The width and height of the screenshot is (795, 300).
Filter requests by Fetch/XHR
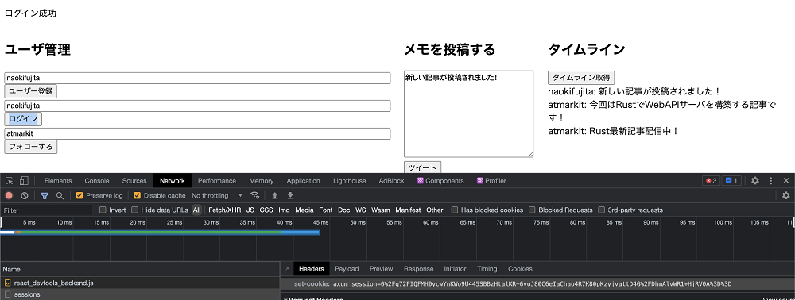click(x=225, y=210)
